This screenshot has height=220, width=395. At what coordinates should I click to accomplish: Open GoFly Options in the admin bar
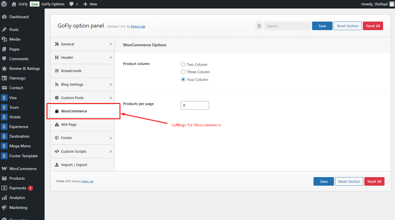point(53,4)
